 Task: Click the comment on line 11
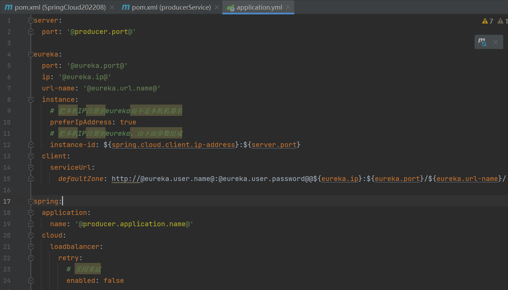point(116,134)
